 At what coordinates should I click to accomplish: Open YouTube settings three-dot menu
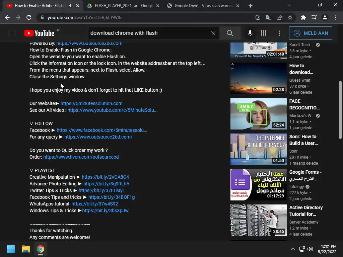click(x=280, y=33)
